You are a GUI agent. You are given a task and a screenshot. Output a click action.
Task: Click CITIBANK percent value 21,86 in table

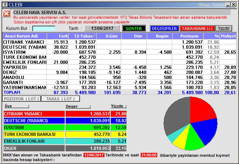(213, 42)
